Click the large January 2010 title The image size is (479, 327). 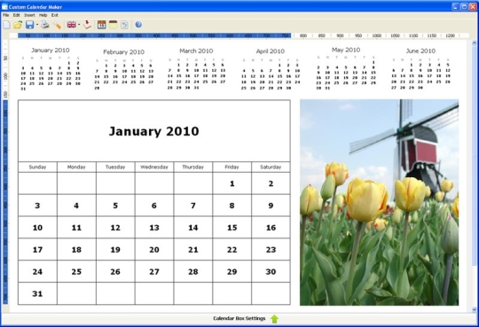pos(154,131)
